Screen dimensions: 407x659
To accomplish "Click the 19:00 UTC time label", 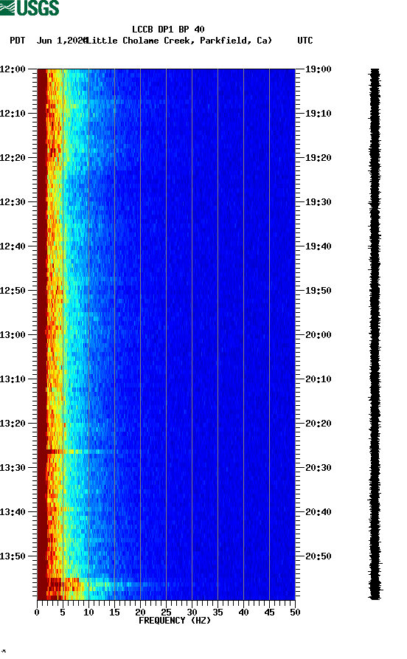I will (x=319, y=69).
